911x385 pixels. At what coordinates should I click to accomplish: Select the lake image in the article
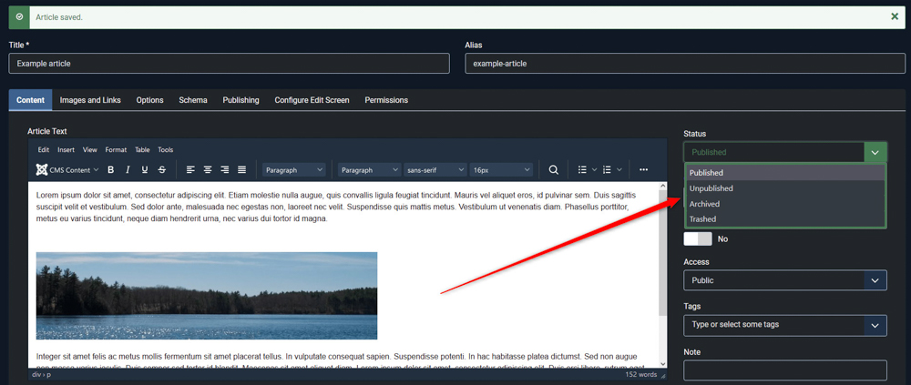207,296
